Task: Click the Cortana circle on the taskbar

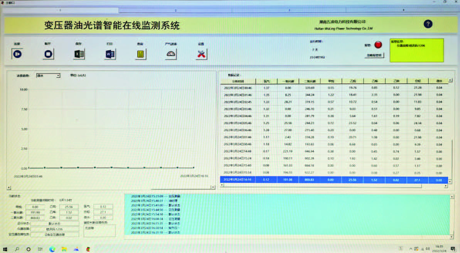Action: (x=29, y=249)
